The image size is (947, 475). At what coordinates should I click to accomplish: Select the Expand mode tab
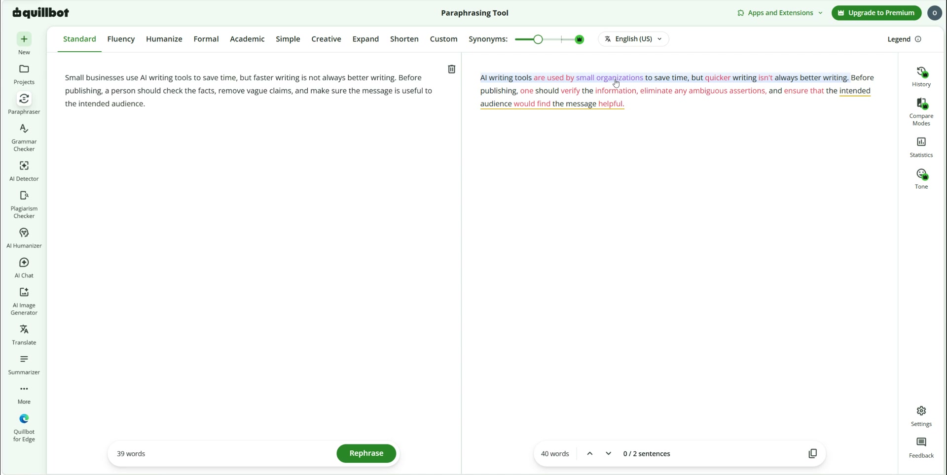365,39
